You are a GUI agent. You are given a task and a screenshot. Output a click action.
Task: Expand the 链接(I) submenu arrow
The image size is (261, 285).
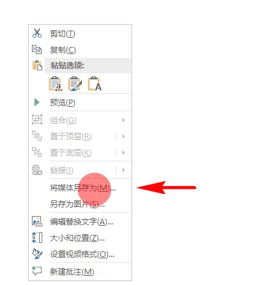coord(124,170)
